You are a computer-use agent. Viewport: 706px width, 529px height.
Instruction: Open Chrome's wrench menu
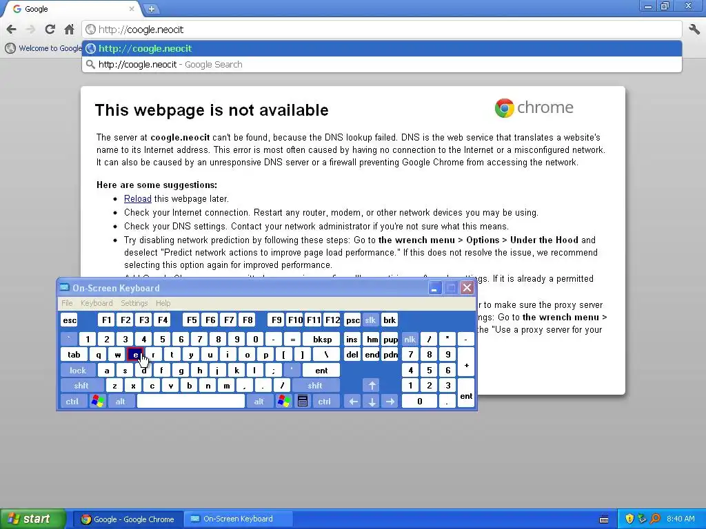[694, 30]
